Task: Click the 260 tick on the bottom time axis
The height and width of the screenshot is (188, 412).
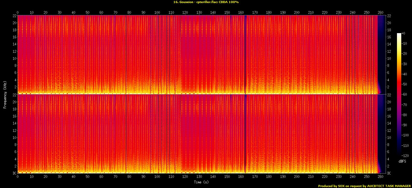Action: [x=380, y=177]
